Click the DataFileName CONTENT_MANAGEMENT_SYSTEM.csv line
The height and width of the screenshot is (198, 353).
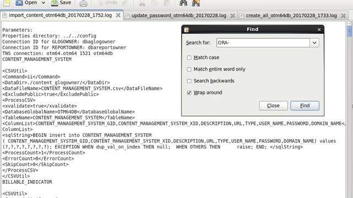click(x=82, y=88)
